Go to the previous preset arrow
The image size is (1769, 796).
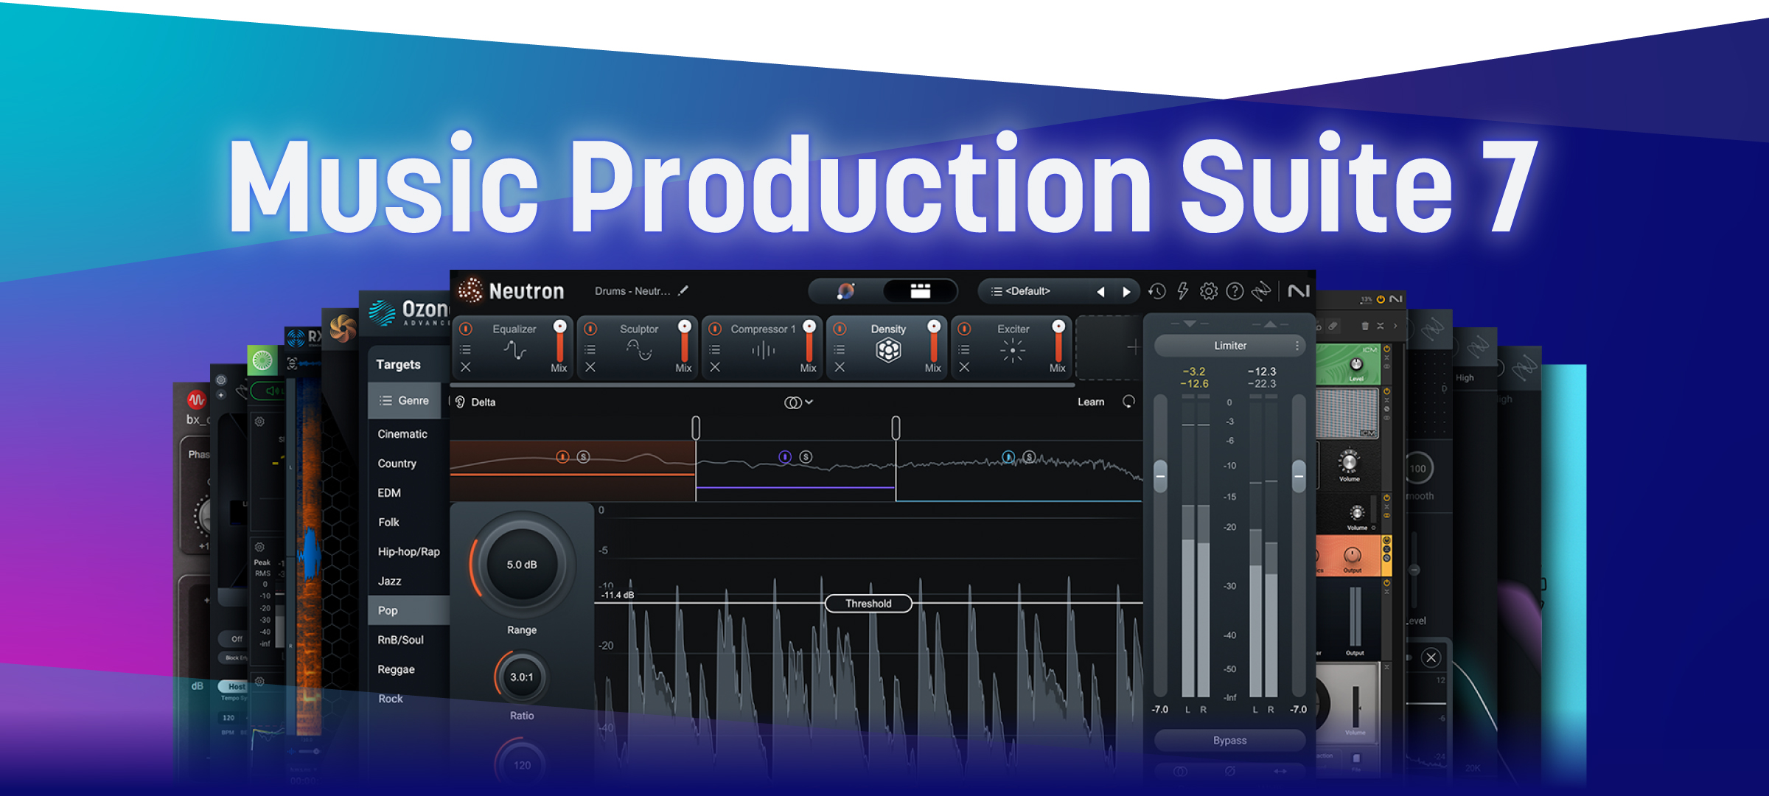pyautogui.click(x=1100, y=292)
